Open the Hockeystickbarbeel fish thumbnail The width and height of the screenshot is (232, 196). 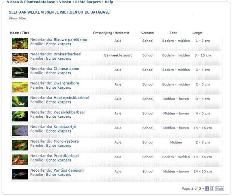click(20, 102)
